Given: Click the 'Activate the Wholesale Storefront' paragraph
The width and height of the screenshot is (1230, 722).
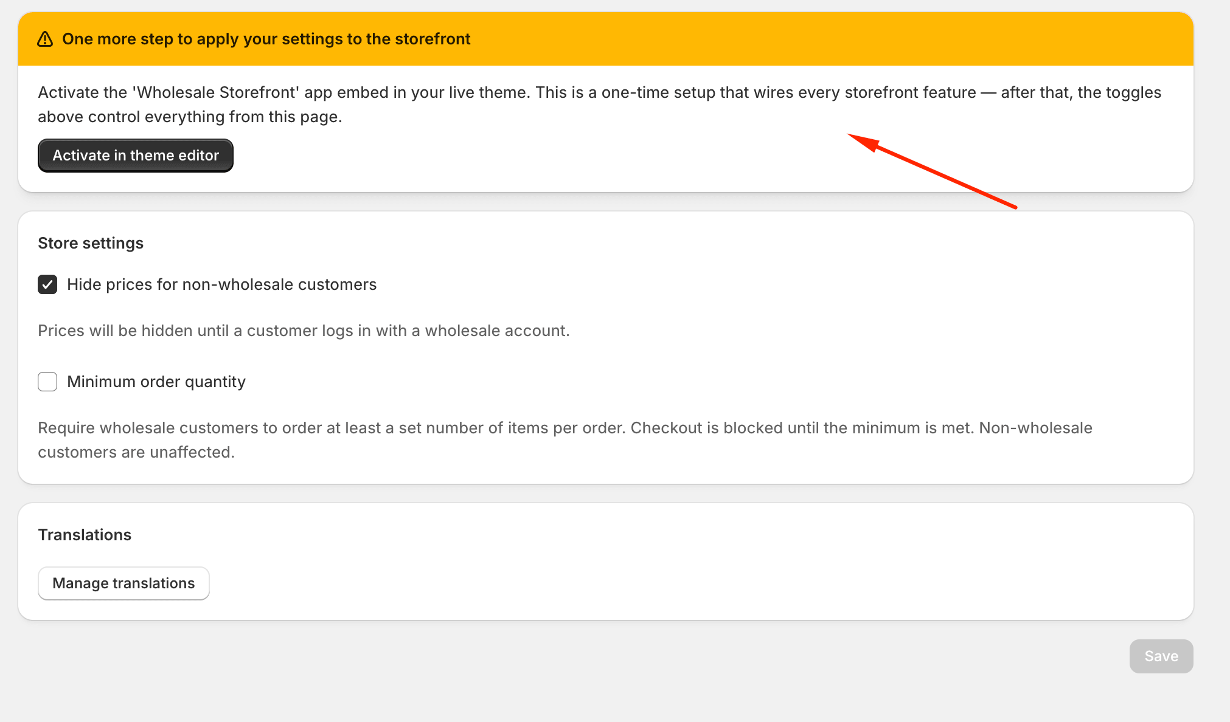Looking at the screenshot, I should coord(599,105).
